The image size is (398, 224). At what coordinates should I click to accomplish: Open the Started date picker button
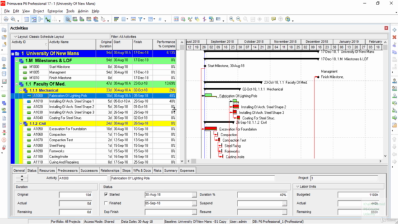[194, 195]
